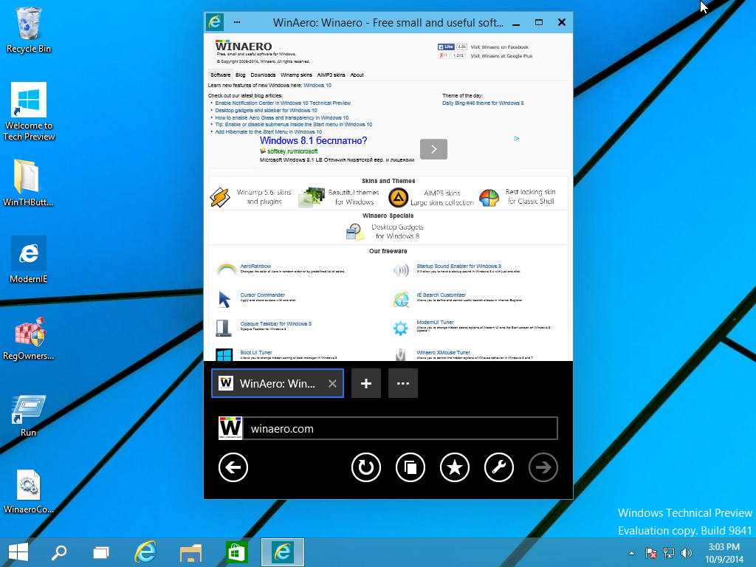Open Add Hibernate to Start Menu link
756x567 pixels.
click(x=269, y=131)
